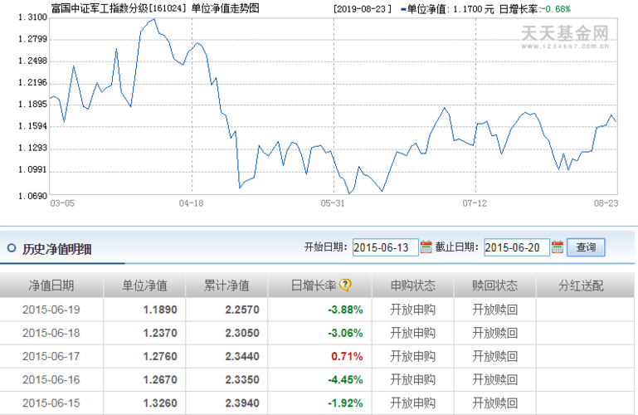Select the date cell 2015-06-16
638x415 pixels.
[51, 379]
